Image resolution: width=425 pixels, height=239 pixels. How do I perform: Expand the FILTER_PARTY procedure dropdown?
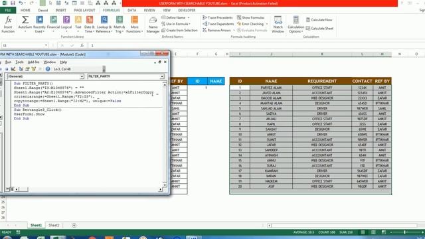(162, 77)
